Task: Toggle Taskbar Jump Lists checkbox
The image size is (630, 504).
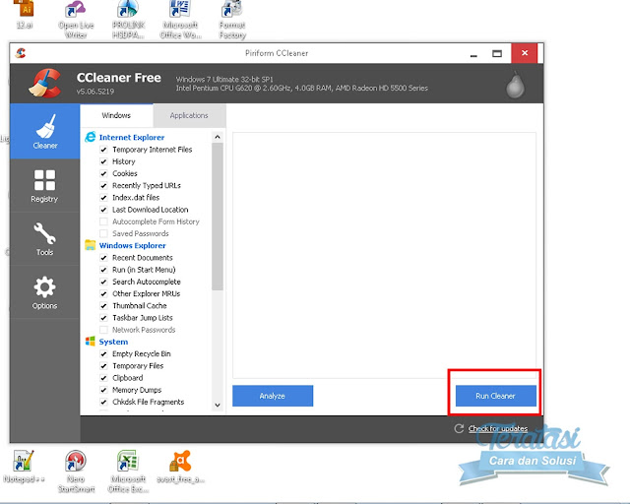Action: click(x=103, y=318)
